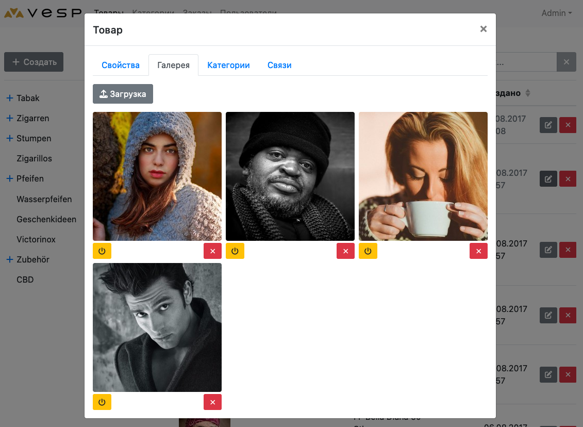Toggle power status of coffee woman photo
This screenshot has height=427, width=583.
[368, 251]
